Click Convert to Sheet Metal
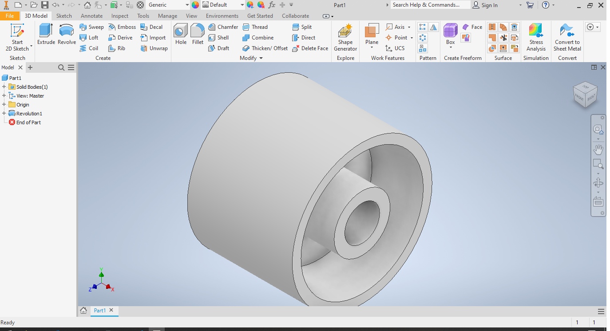Viewport: 610px width, 331px height. point(567,37)
